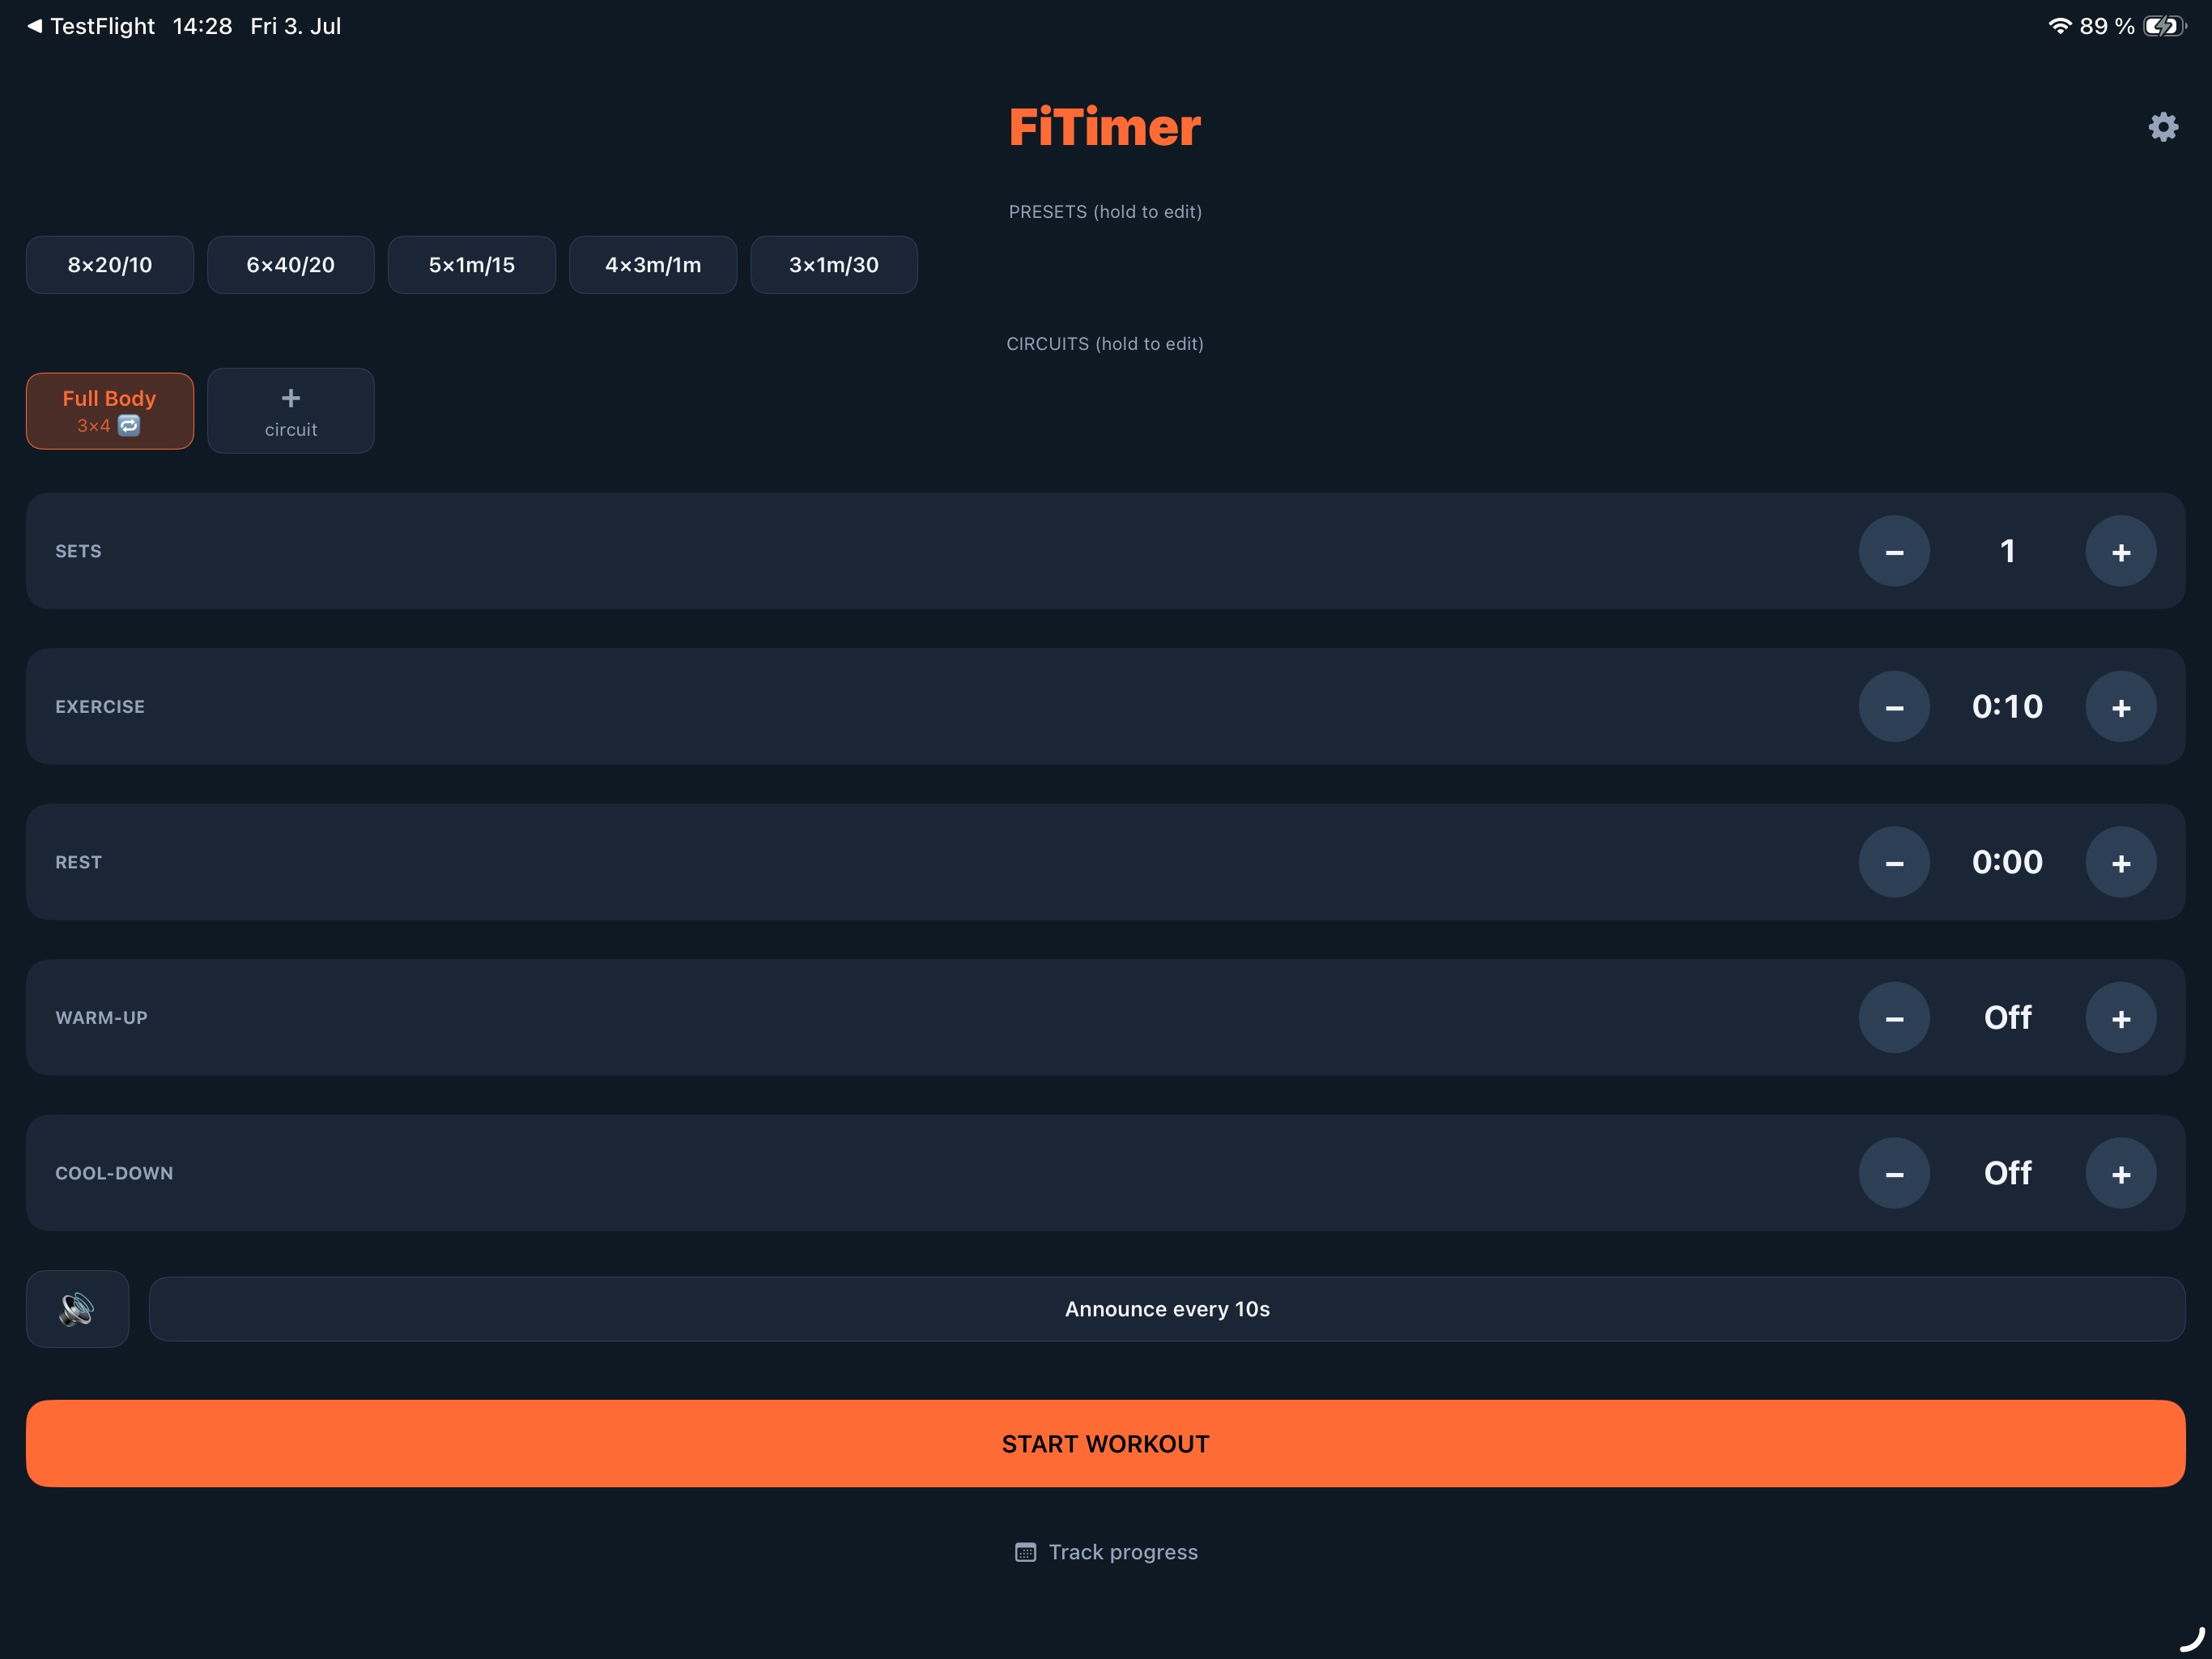Increase the COOL-DOWN time
2212x1659 pixels.
tap(2120, 1174)
